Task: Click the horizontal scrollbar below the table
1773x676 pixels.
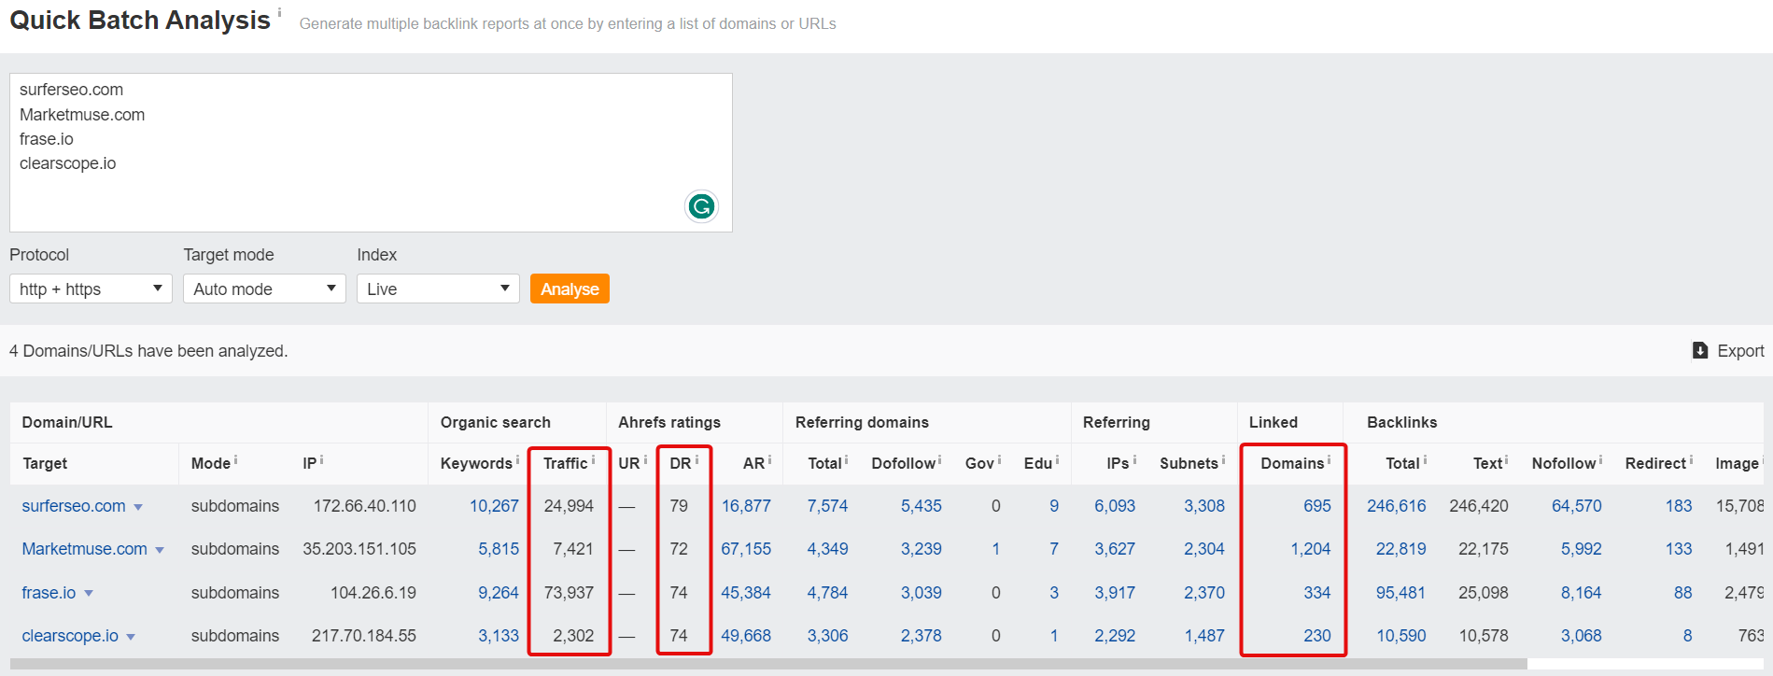Action: point(767,665)
